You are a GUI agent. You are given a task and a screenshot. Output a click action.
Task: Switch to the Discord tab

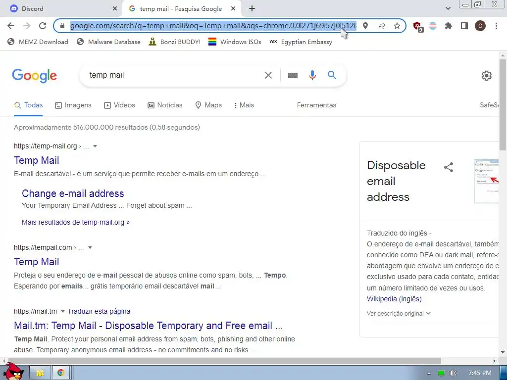[x=61, y=9]
